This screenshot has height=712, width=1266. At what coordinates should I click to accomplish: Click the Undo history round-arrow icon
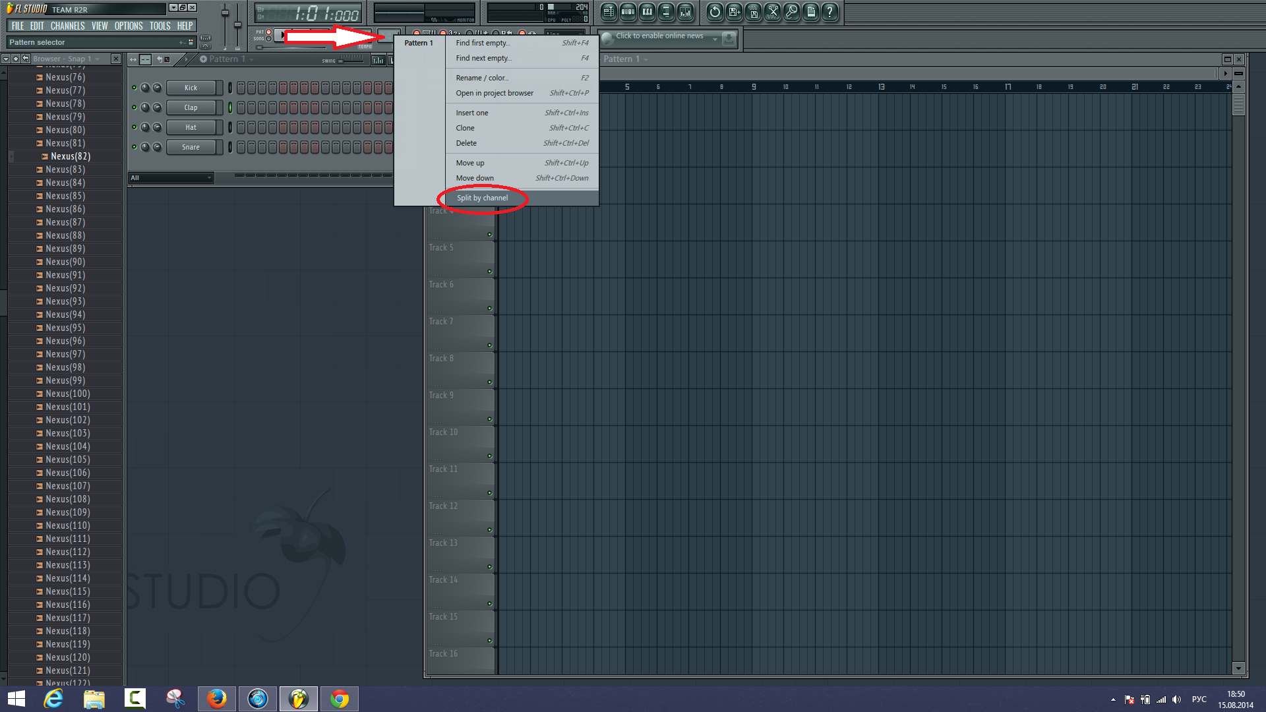point(715,12)
